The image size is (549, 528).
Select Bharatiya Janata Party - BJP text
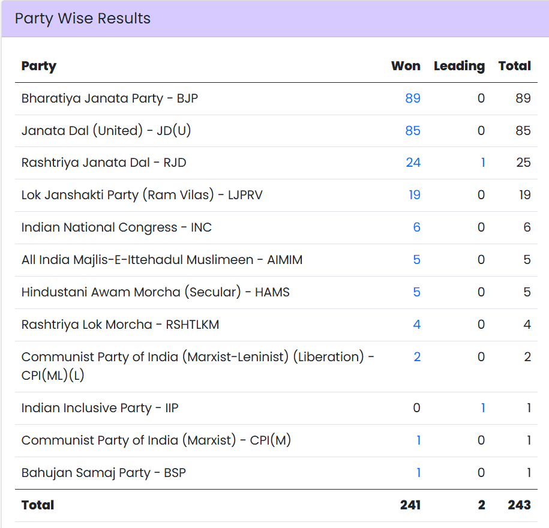(x=110, y=98)
